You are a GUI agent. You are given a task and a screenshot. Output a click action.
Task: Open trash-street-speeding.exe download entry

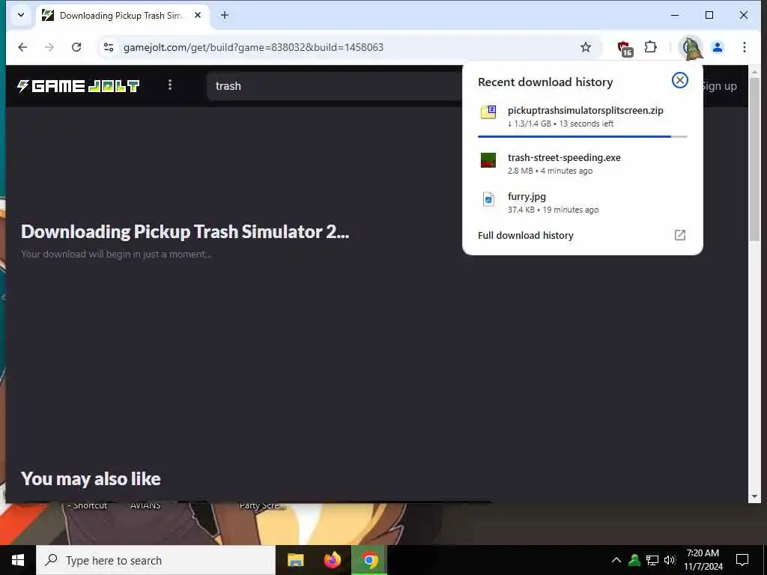point(582,163)
